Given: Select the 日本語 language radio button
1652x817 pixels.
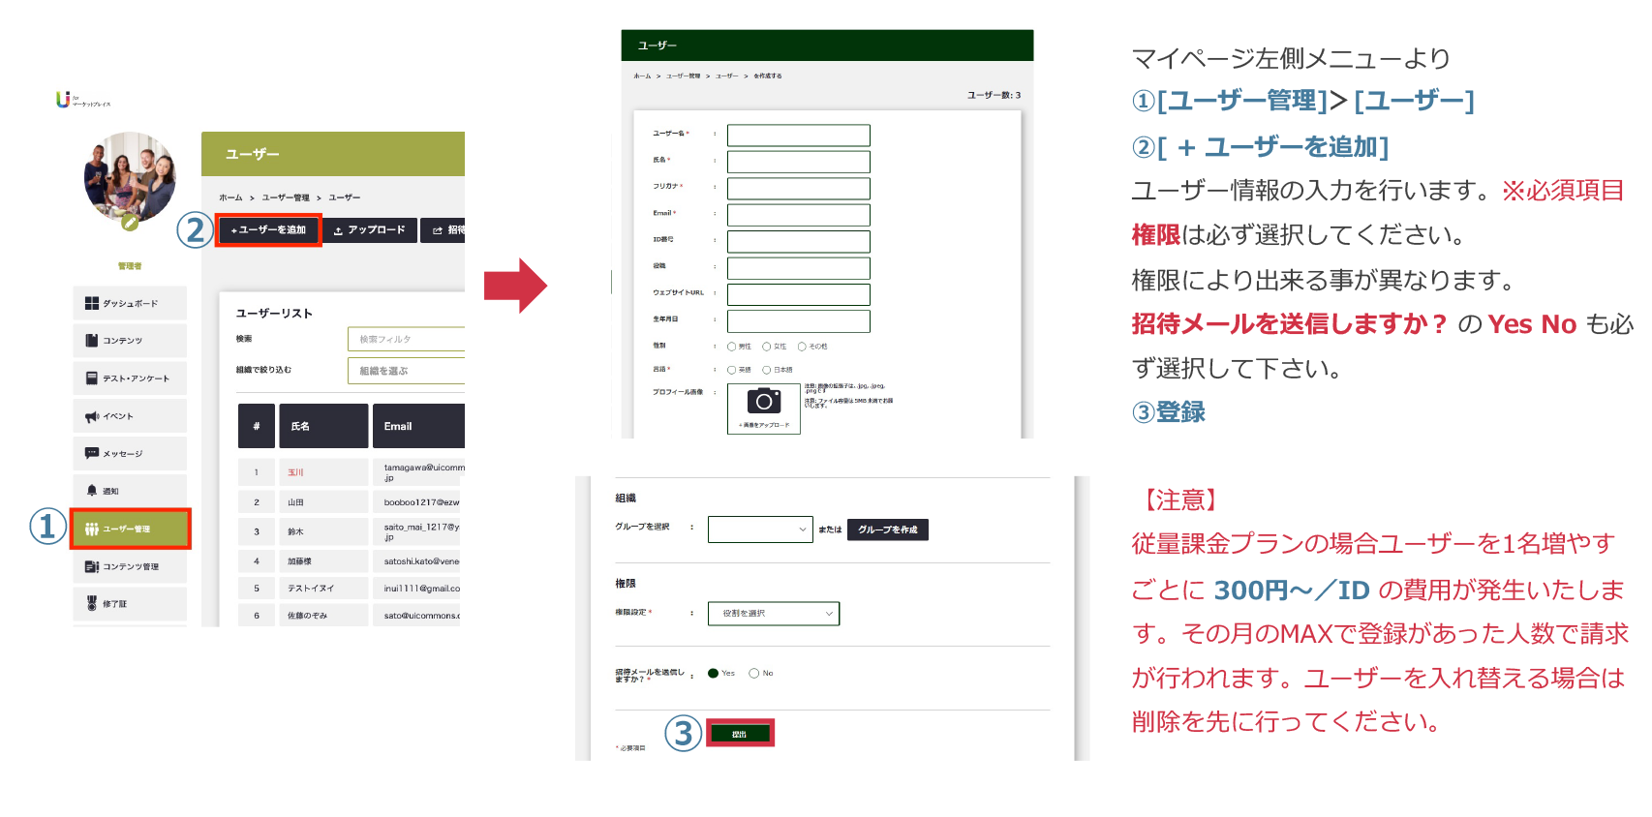Looking at the screenshot, I should point(767,370).
